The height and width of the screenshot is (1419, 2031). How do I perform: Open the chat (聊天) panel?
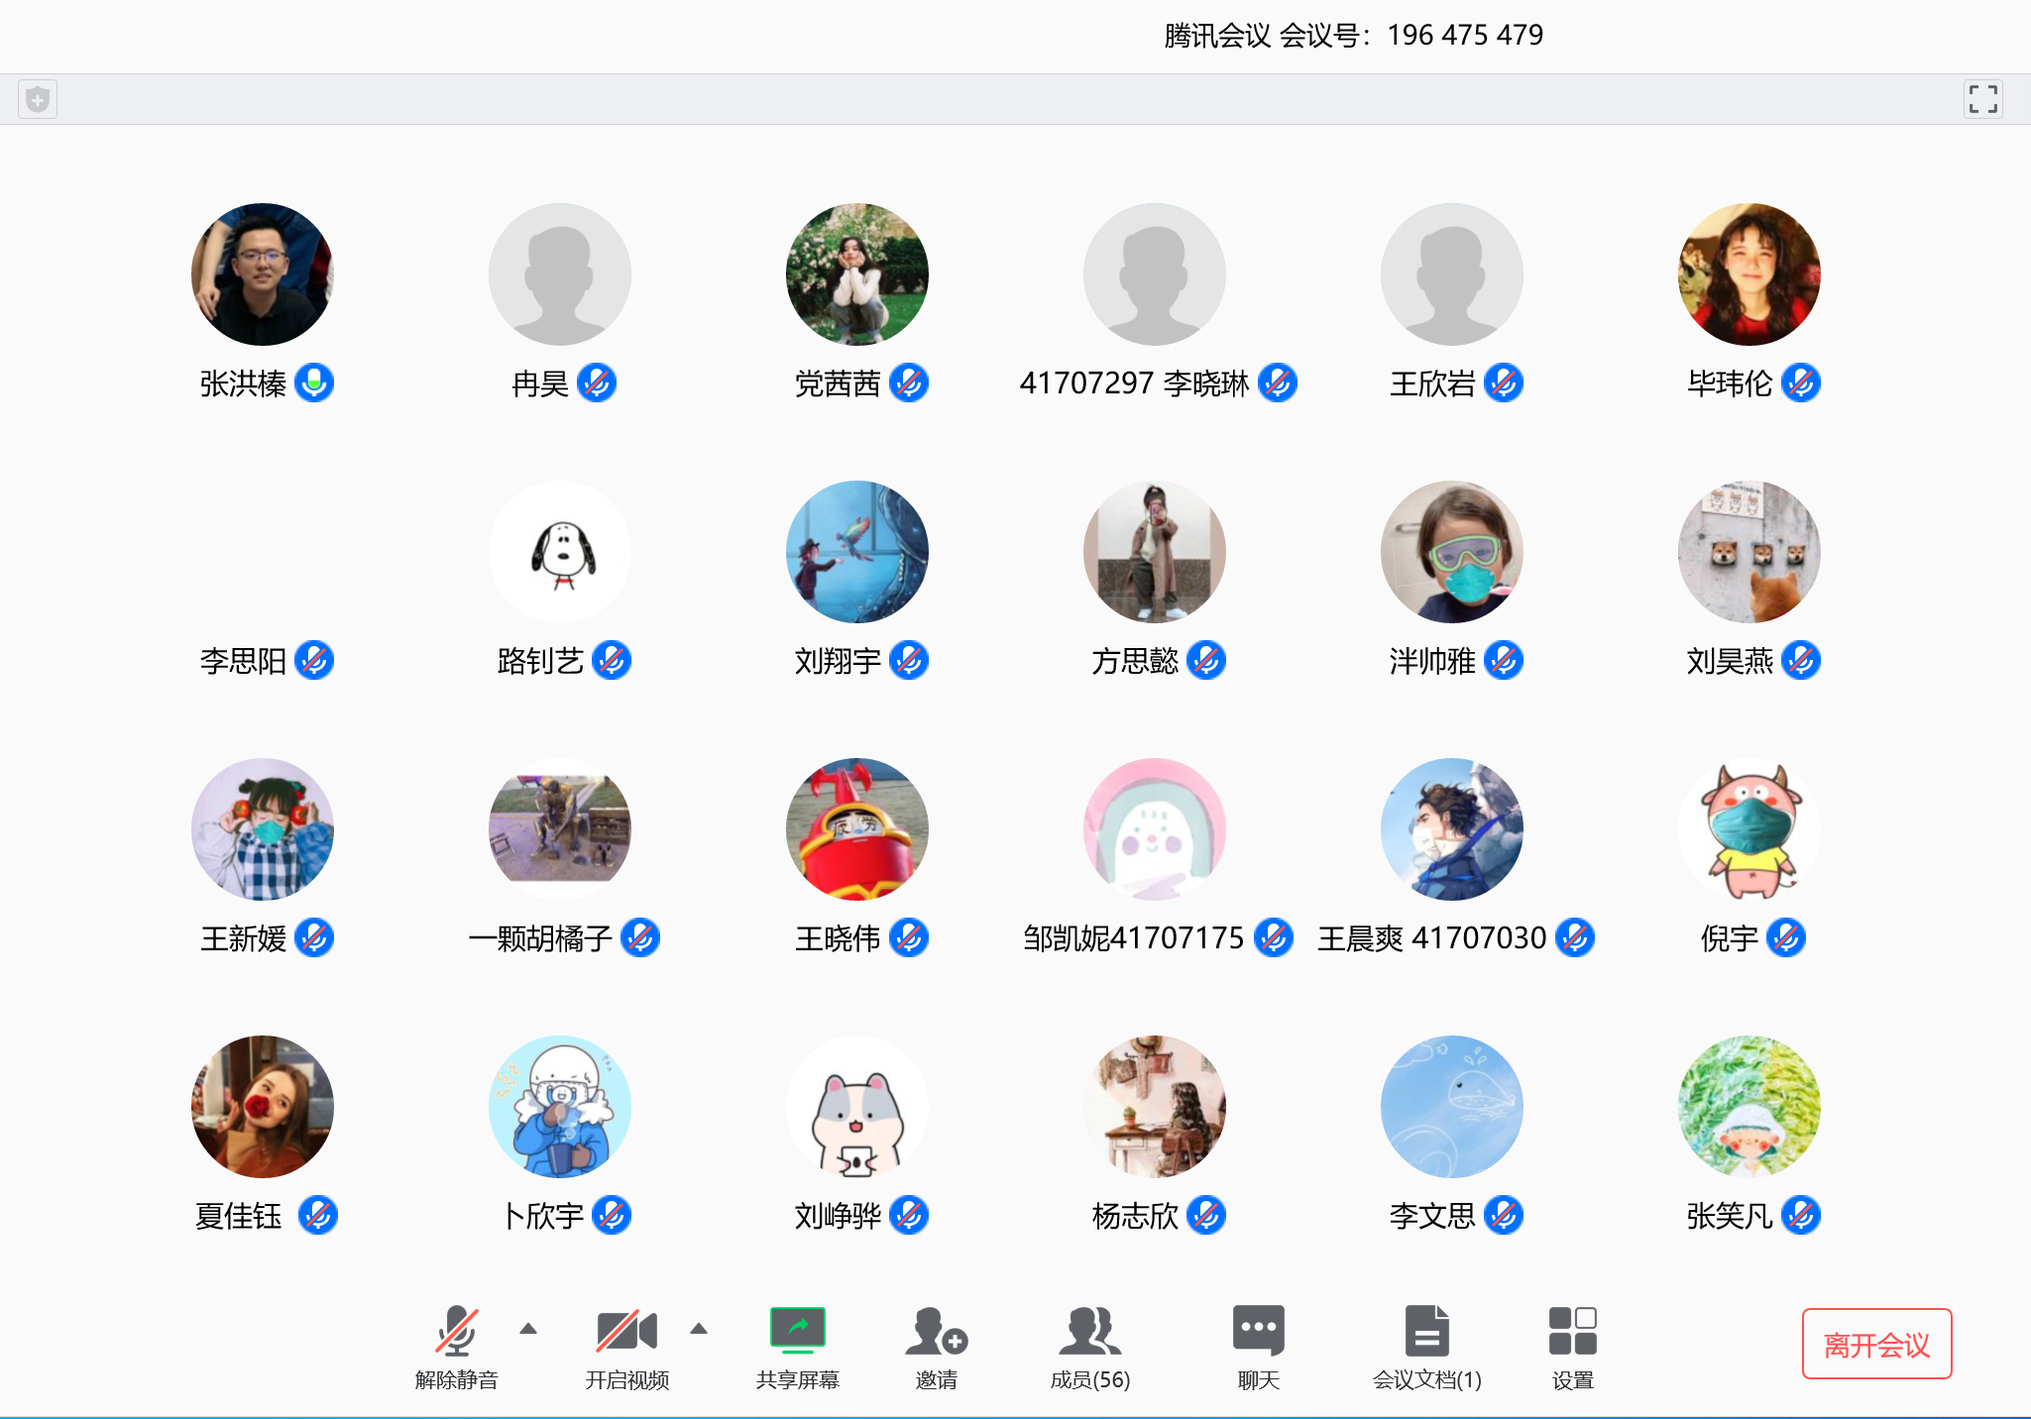(1258, 1331)
